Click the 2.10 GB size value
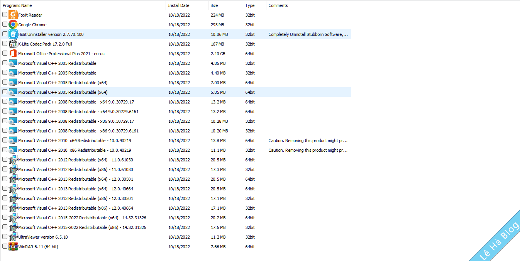Viewport: 520px width, 261px height. pos(218,54)
